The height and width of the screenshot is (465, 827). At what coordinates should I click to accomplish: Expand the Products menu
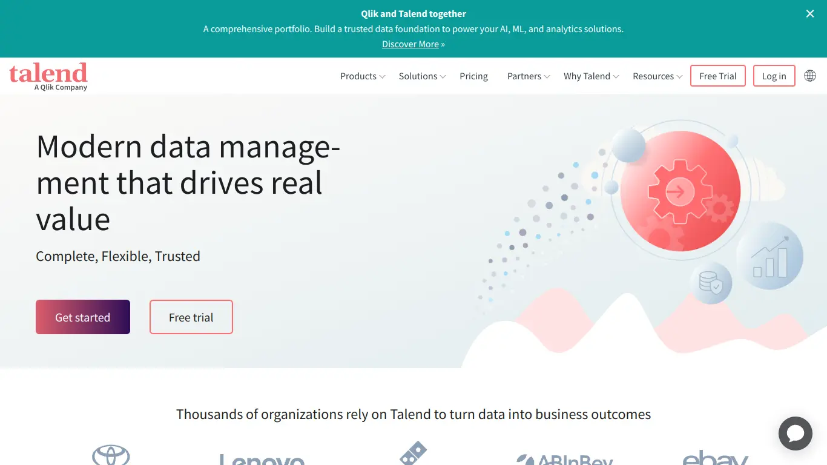[363, 76]
